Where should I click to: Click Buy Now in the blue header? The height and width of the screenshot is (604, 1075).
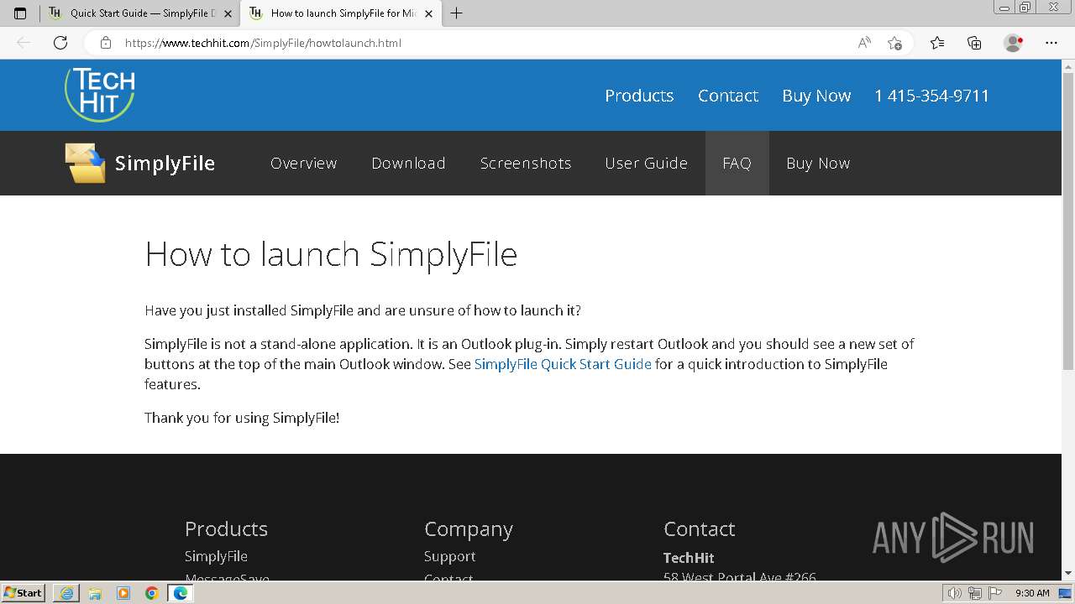coord(816,96)
